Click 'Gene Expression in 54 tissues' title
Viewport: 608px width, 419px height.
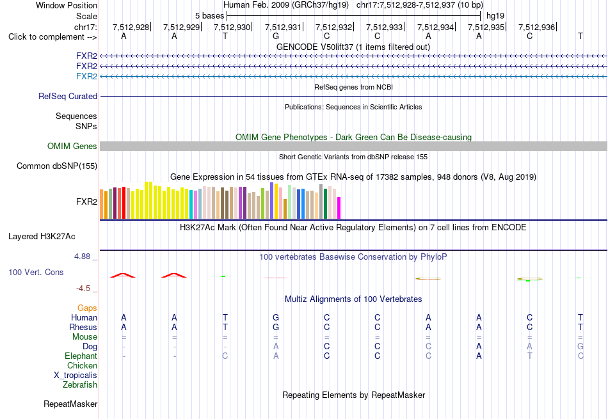[x=353, y=177]
